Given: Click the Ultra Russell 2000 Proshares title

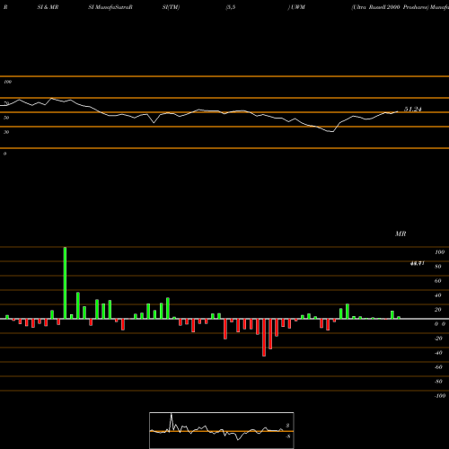Looking at the screenshot, I should pos(391,7).
